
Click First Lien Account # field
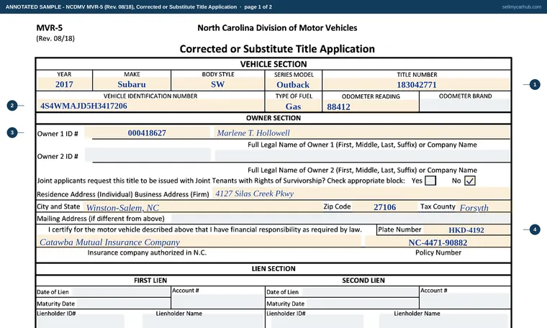pos(217,301)
